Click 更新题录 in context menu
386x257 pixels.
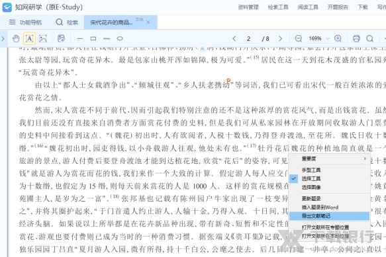[x=329, y=198]
